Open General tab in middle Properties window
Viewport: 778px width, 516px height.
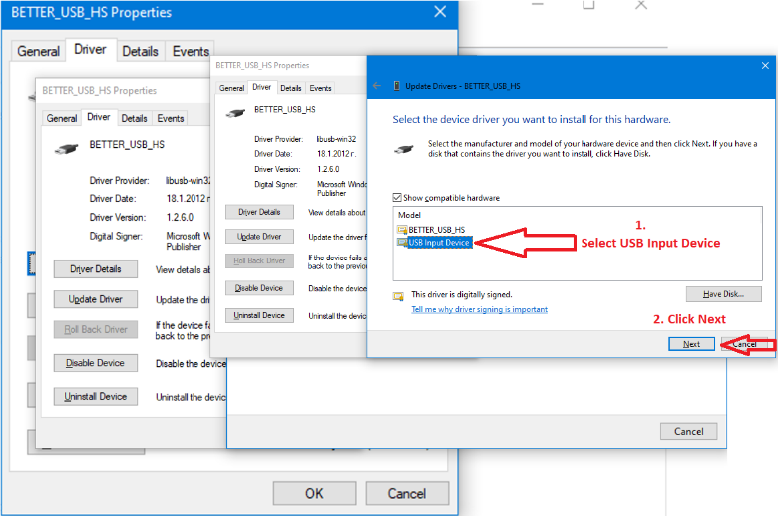231,88
